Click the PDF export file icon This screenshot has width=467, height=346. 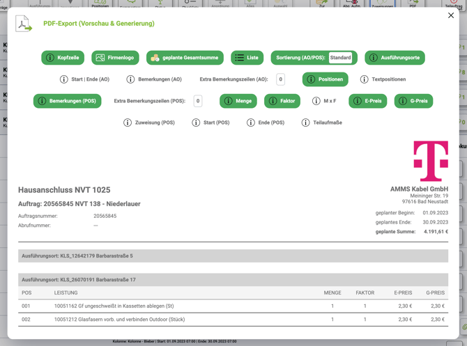click(24, 24)
